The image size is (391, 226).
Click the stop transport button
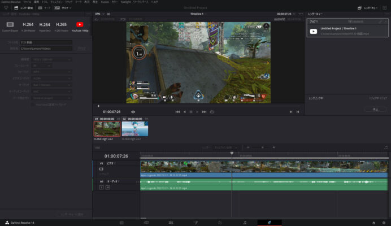click(191, 112)
